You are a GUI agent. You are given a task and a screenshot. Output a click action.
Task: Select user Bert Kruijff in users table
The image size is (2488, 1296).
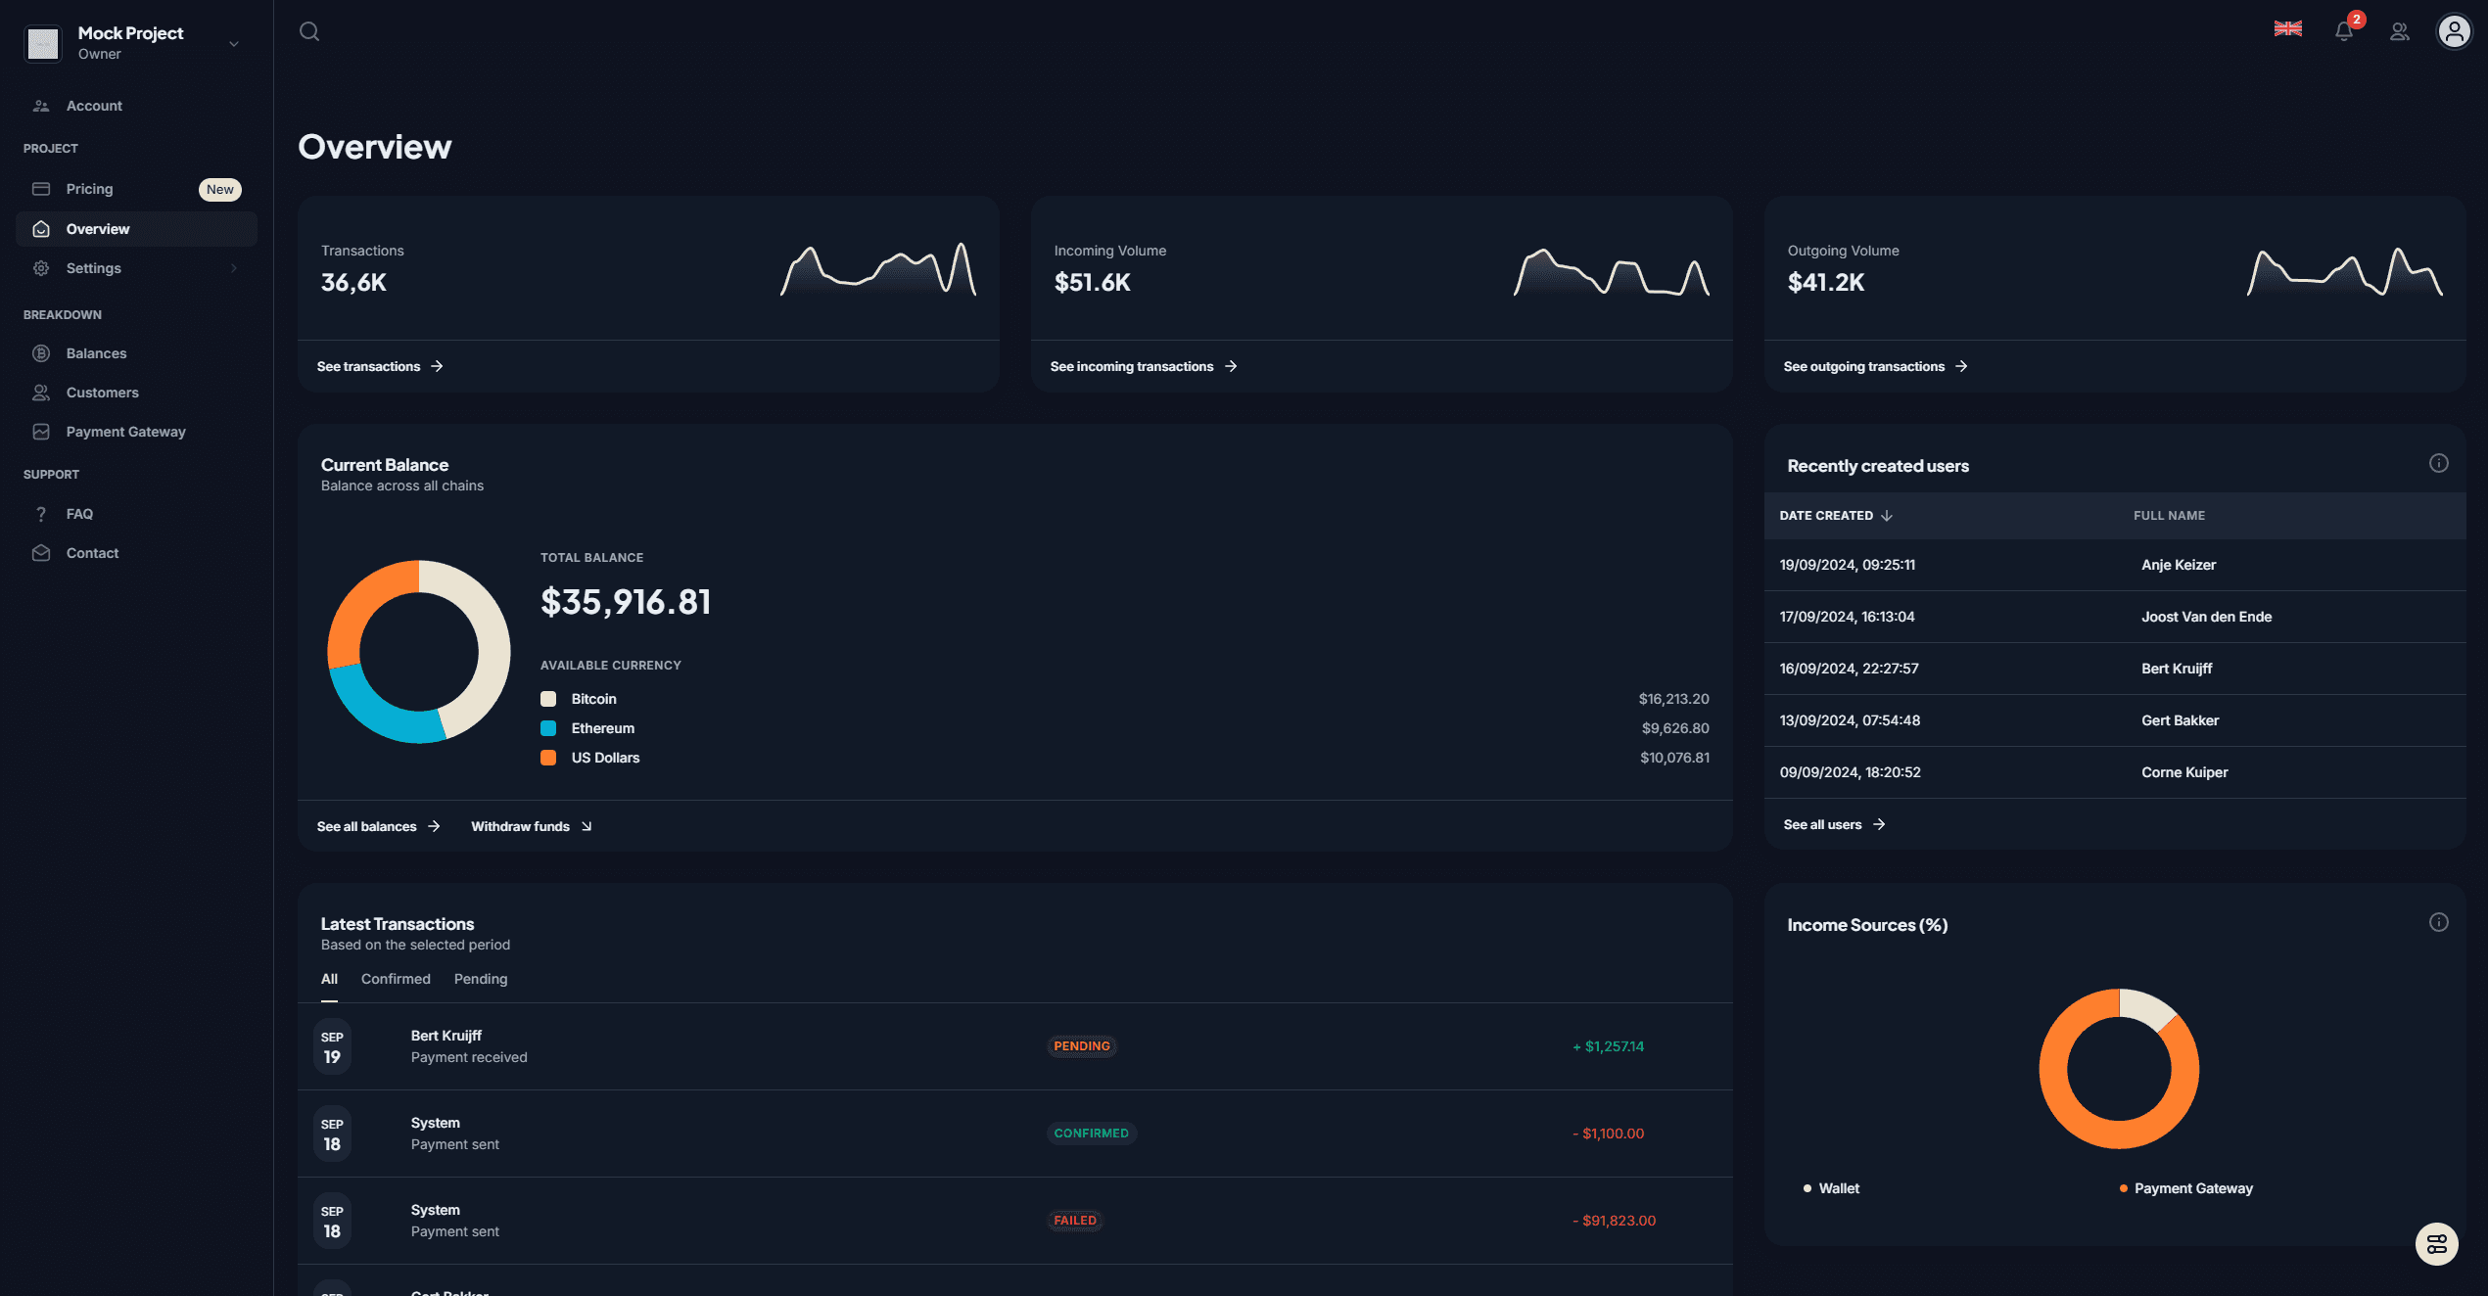point(2115,669)
